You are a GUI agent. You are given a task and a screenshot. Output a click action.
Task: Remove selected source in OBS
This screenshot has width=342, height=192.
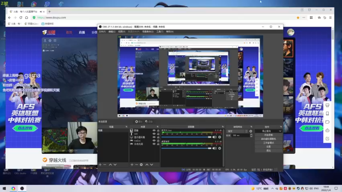point(136,165)
